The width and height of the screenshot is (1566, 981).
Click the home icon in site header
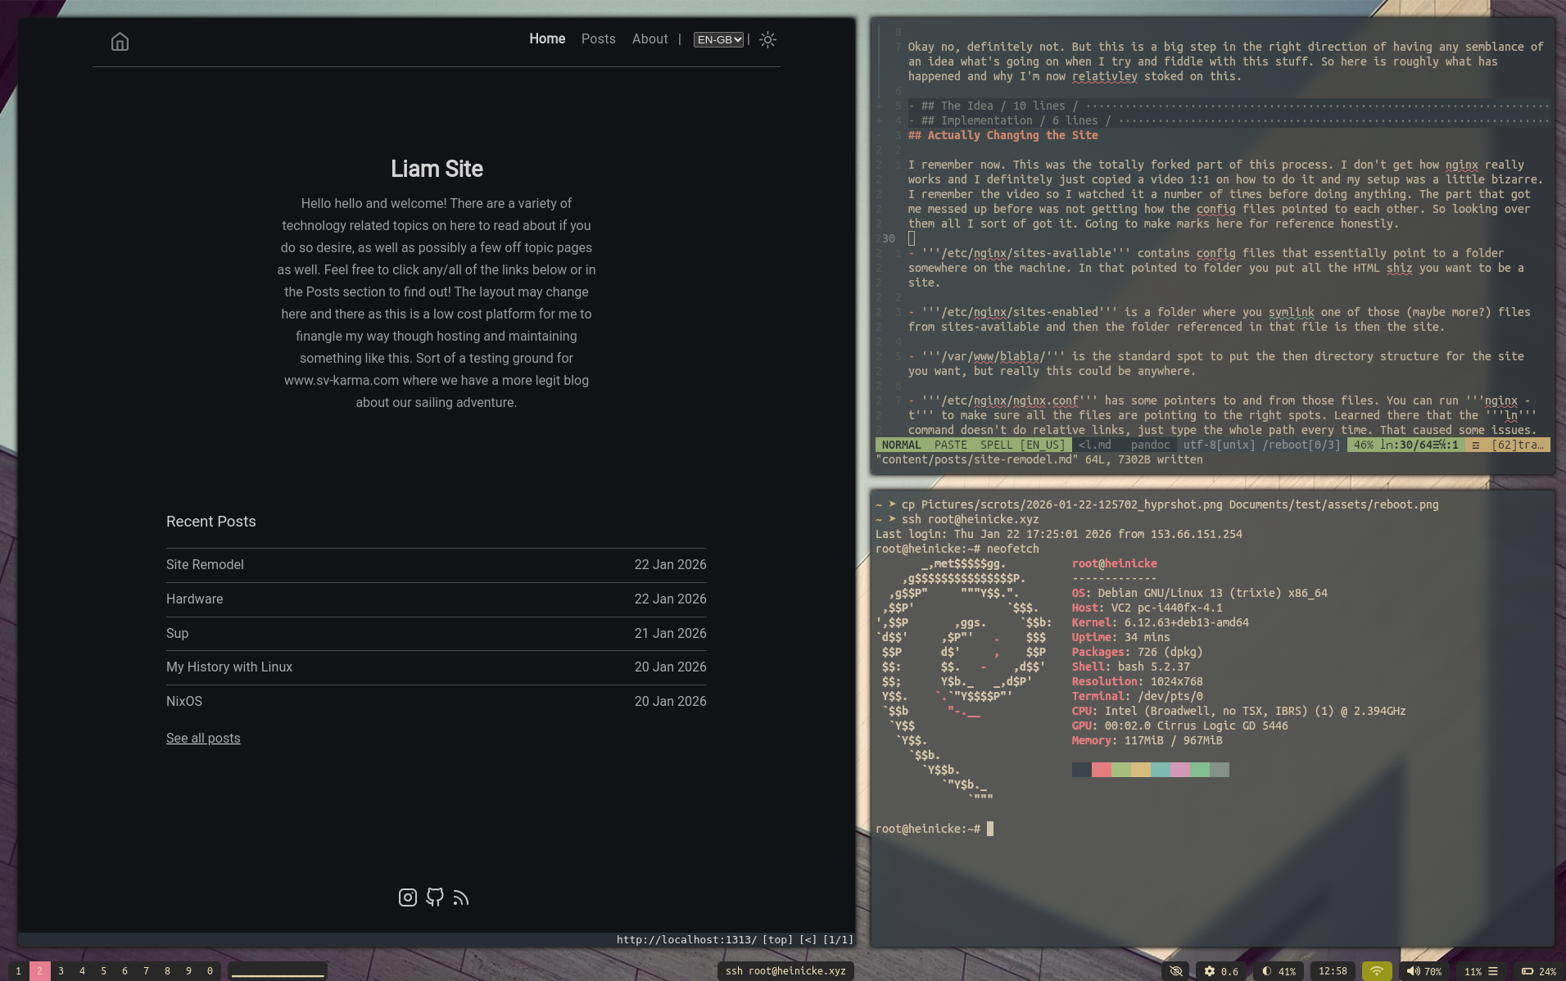pyautogui.click(x=120, y=42)
